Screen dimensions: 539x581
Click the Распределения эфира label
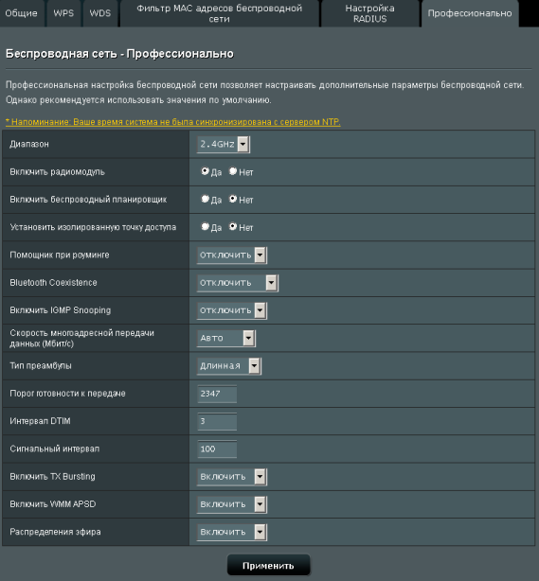(x=55, y=532)
